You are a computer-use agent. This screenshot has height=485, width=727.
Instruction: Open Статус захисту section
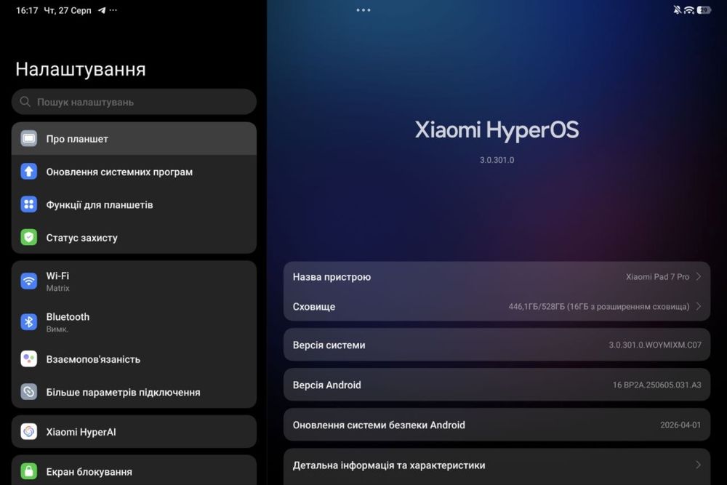pyautogui.click(x=134, y=237)
